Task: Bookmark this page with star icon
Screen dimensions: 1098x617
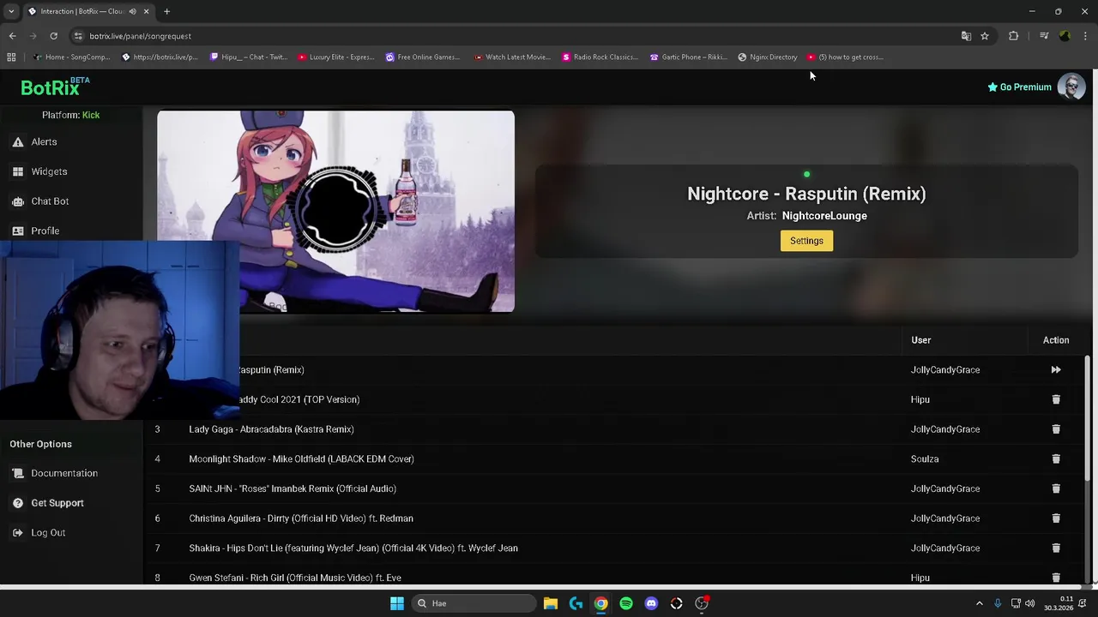Action: pos(985,36)
